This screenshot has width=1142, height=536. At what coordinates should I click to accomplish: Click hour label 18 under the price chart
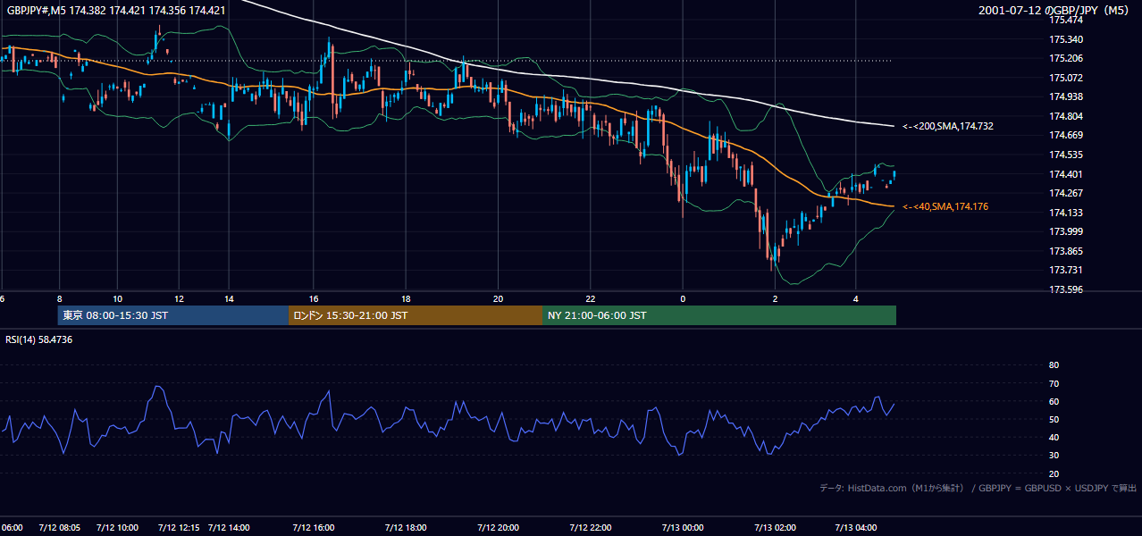click(x=406, y=298)
